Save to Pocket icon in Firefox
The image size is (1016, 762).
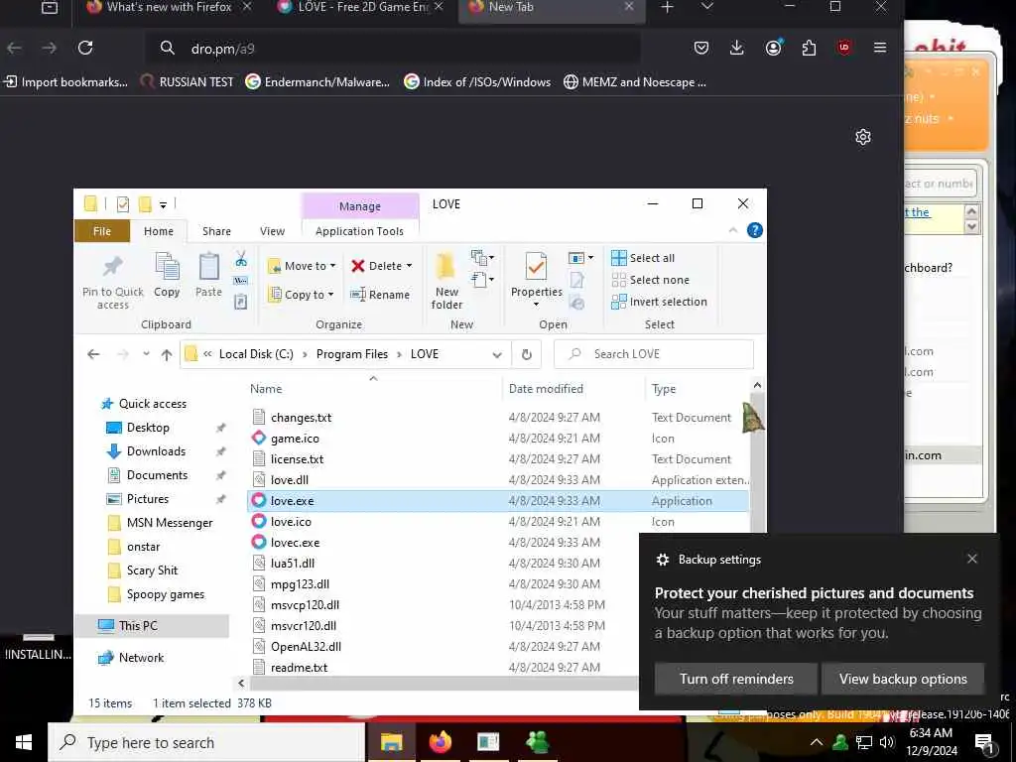point(701,48)
